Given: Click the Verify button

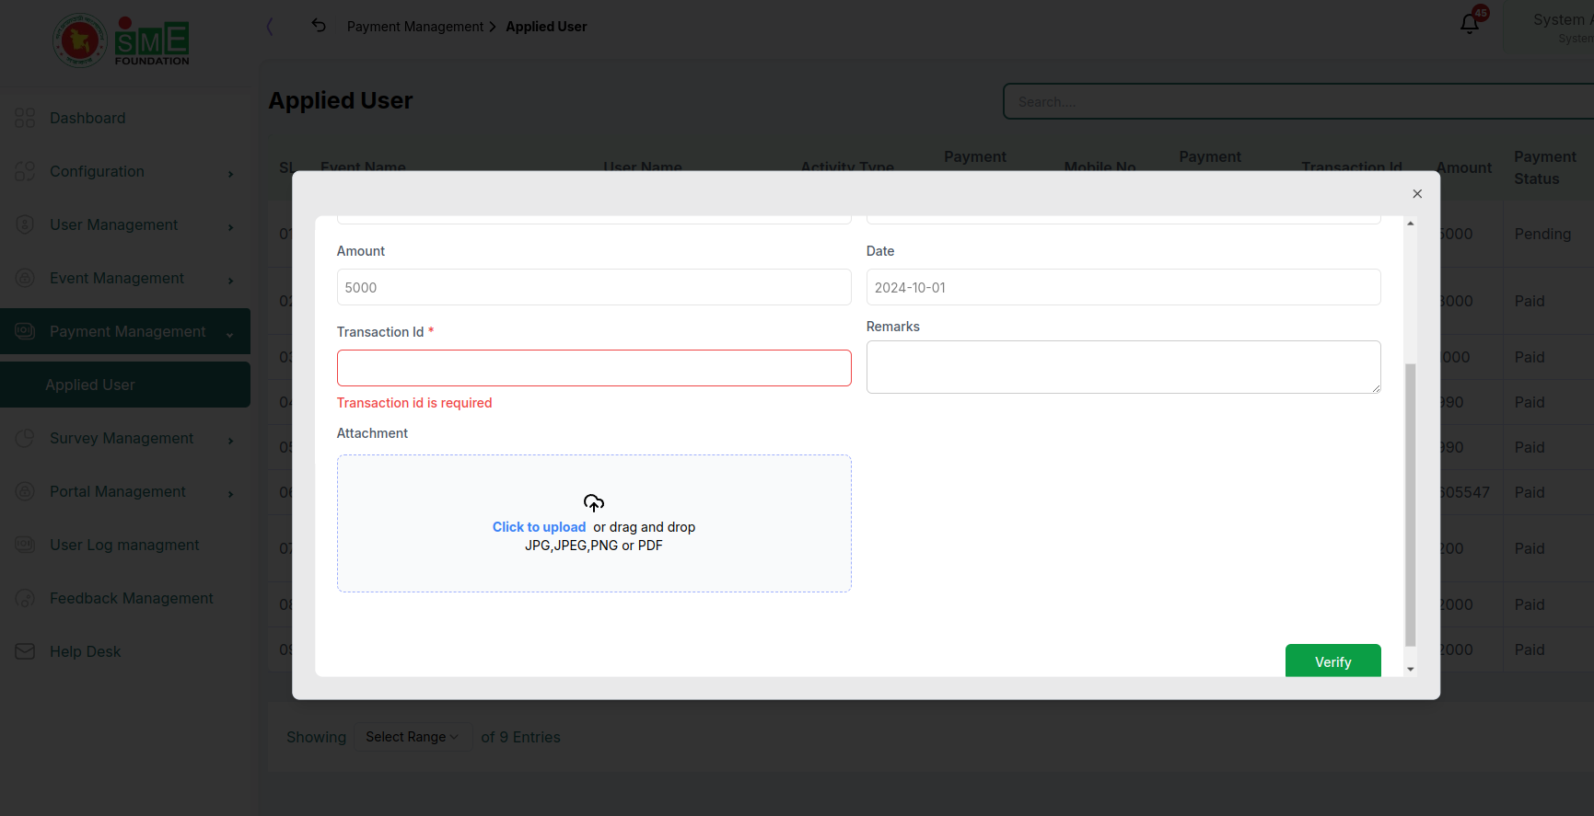Looking at the screenshot, I should [1332, 661].
